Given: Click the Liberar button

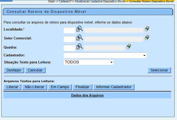Looking at the screenshot, I should click(x=12, y=87).
